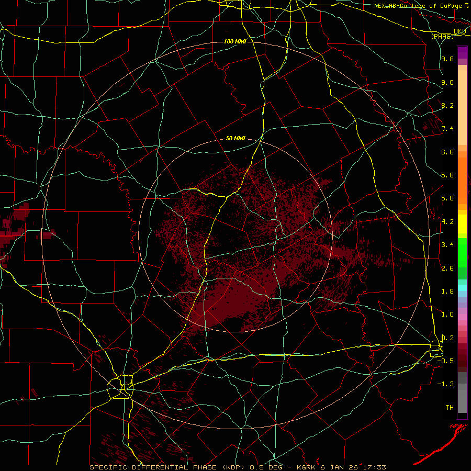
Task: Select the pink color bar segment
Action: click(x=462, y=317)
